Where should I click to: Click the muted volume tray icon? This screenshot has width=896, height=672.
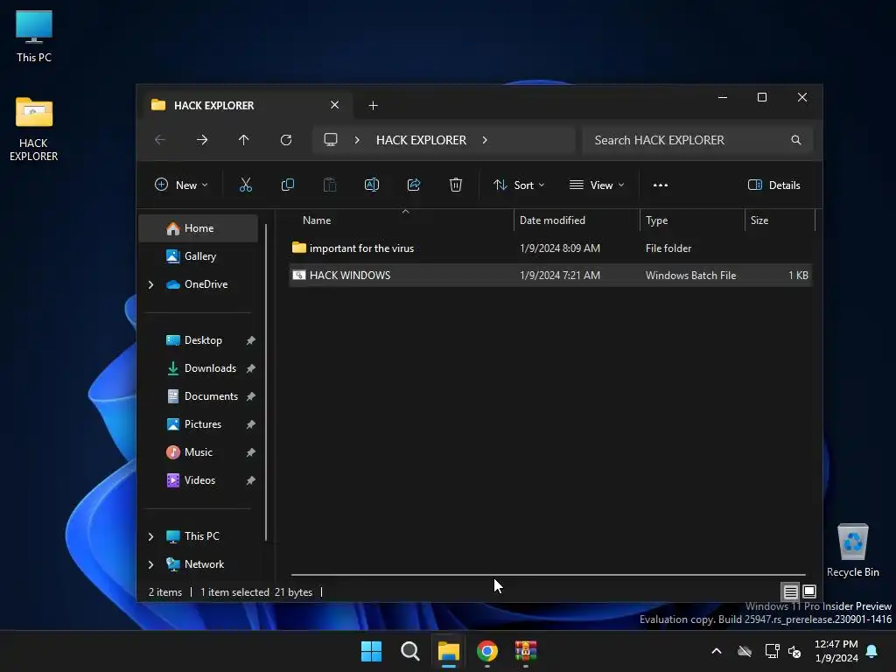[x=794, y=651]
